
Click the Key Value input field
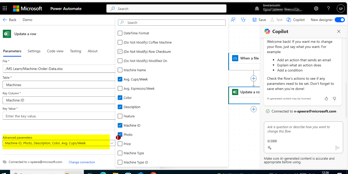(x=59, y=116)
